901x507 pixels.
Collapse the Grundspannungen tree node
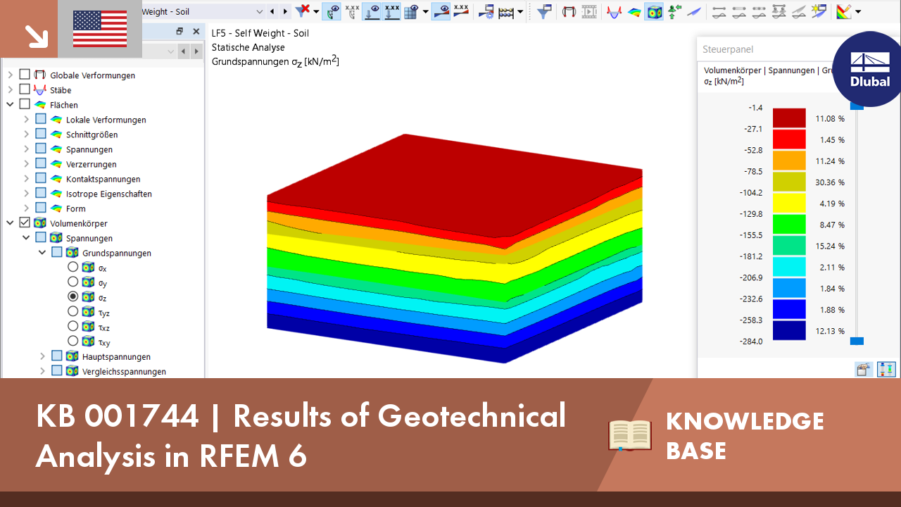click(42, 252)
